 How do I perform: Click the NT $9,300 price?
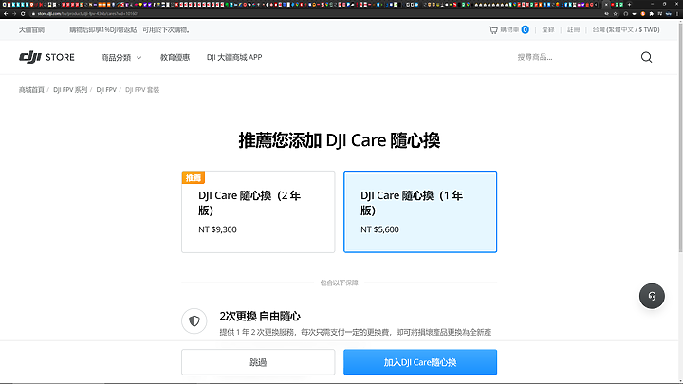[217, 229]
